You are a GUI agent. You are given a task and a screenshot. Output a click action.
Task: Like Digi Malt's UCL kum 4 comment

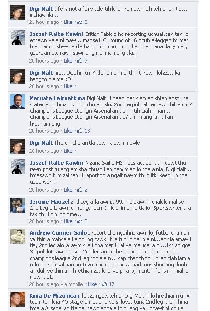pyautogui.click(x=68, y=86)
